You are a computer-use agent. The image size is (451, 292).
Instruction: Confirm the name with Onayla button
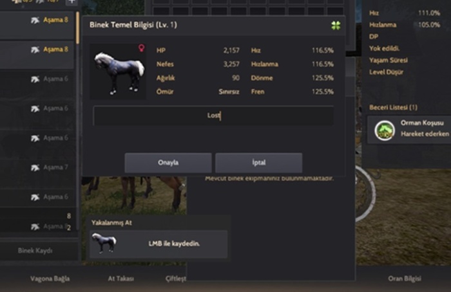click(168, 163)
